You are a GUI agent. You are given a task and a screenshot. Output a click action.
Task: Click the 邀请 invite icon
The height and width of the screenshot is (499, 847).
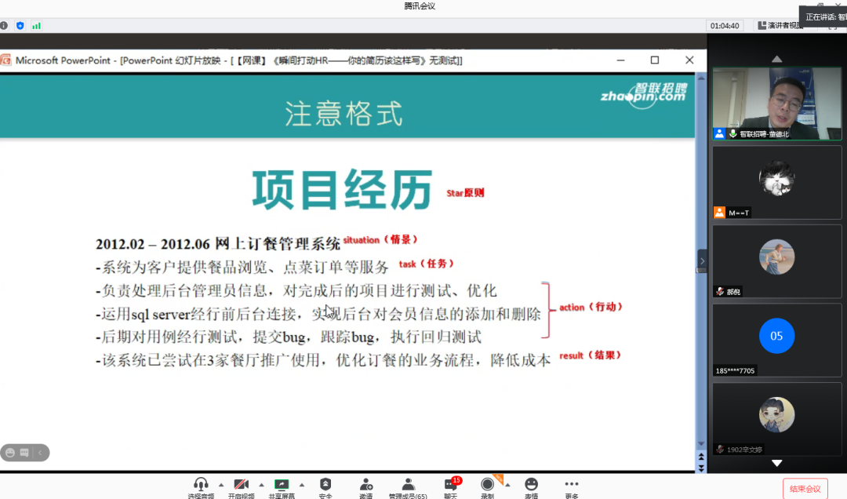(366, 485)
